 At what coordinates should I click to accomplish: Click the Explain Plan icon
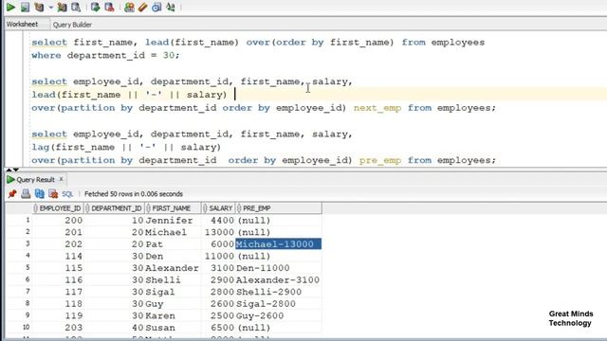point(39,7)
